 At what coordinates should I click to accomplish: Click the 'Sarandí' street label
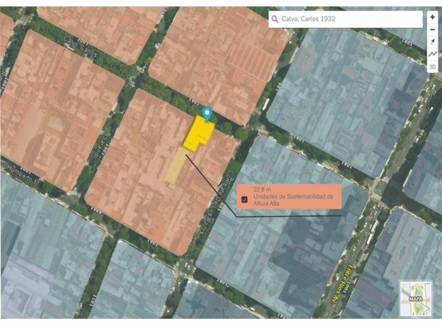100,147
